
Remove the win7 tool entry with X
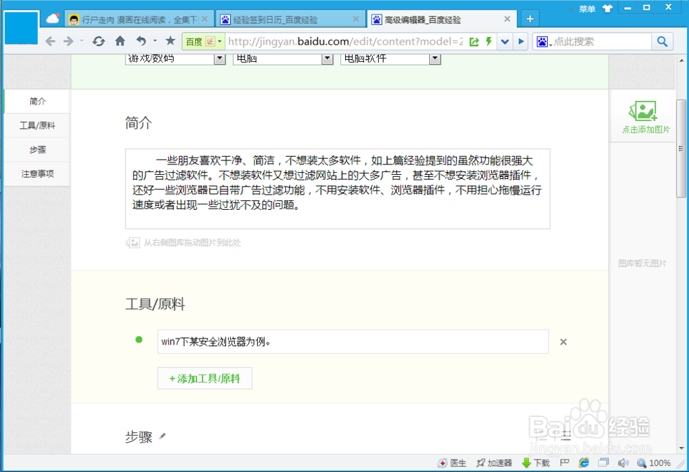[564, 341]
